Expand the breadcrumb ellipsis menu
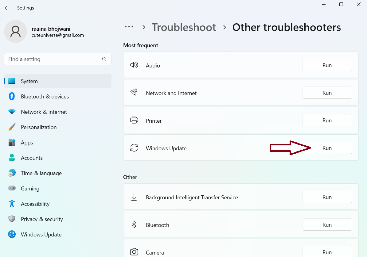 (x=129, y=27)
